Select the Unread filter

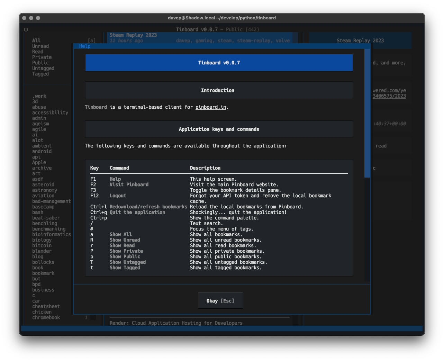coord(40,46)
